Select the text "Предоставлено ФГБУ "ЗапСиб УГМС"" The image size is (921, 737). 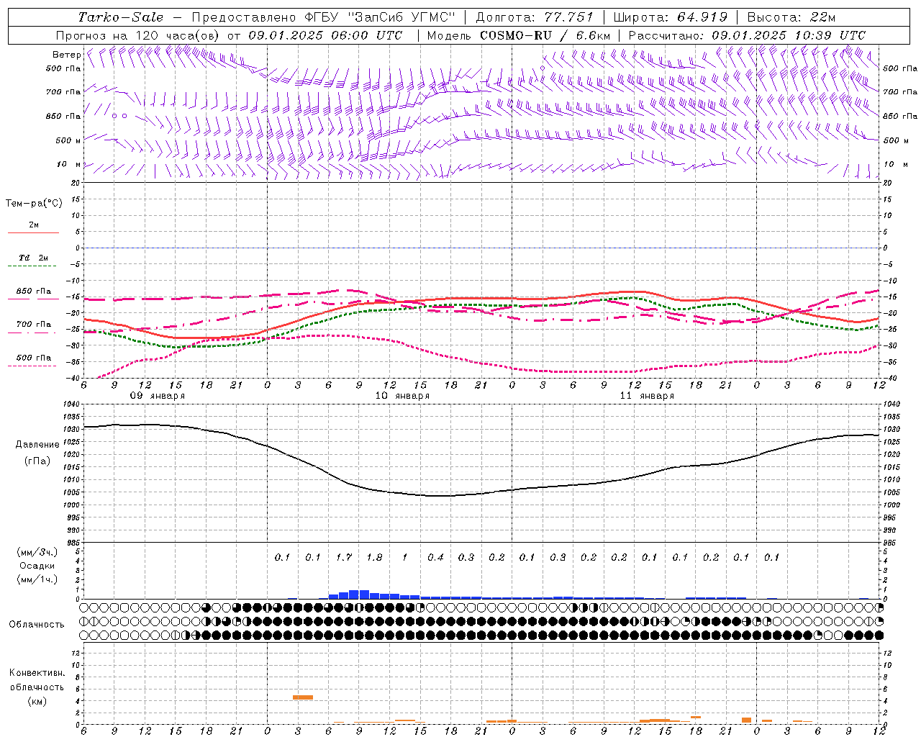[x=324, y=17]
